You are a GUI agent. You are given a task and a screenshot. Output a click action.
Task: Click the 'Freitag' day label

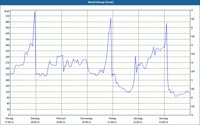pyautogui.click(x=112, y=118)
